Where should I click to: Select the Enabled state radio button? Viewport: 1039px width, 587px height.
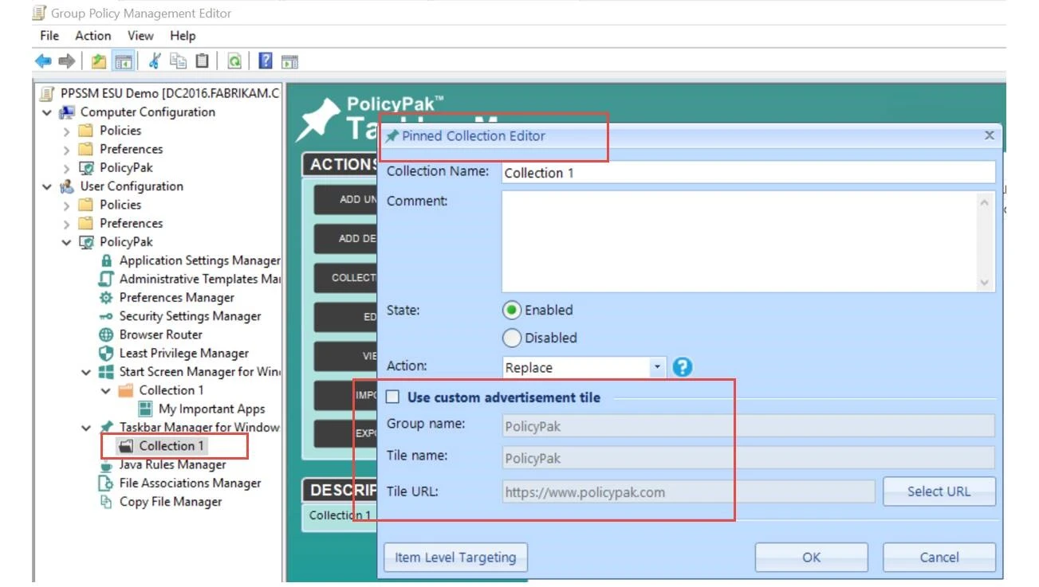pyautogui.click(x=512, y=310)
